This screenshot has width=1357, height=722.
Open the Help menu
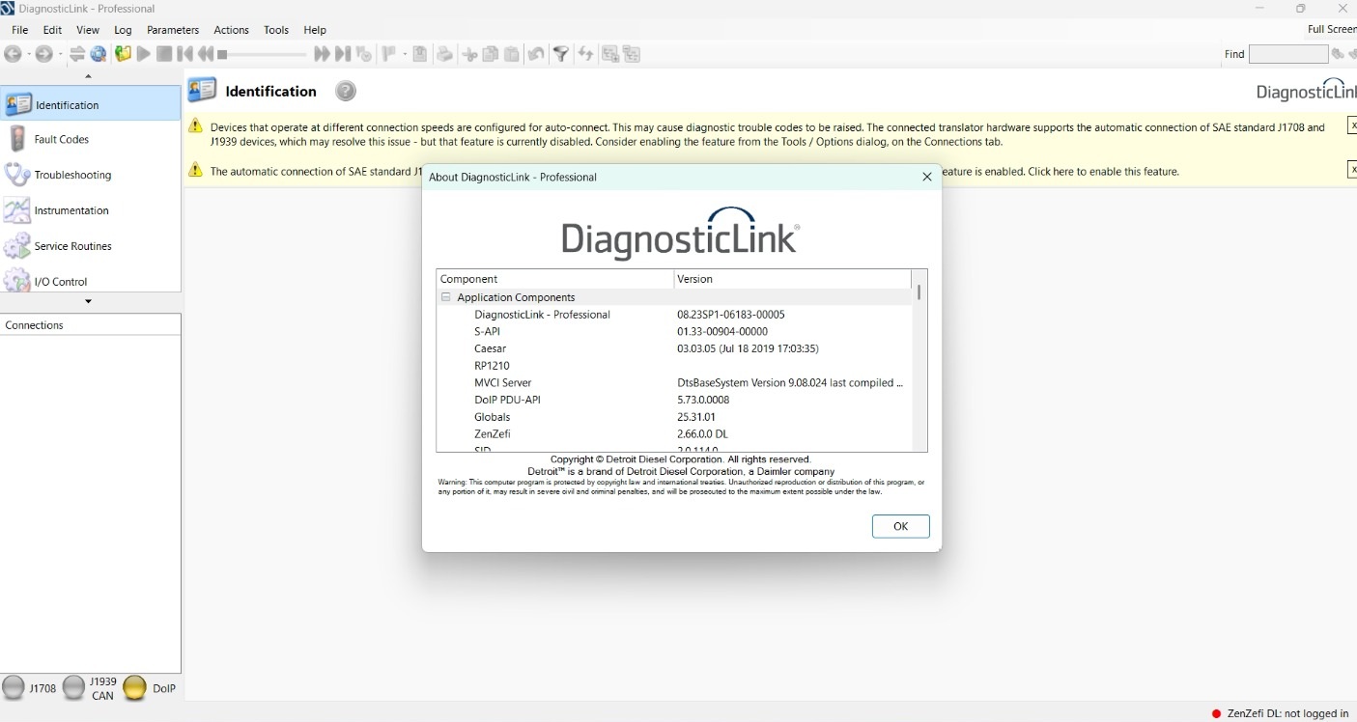tap(315, 30)
